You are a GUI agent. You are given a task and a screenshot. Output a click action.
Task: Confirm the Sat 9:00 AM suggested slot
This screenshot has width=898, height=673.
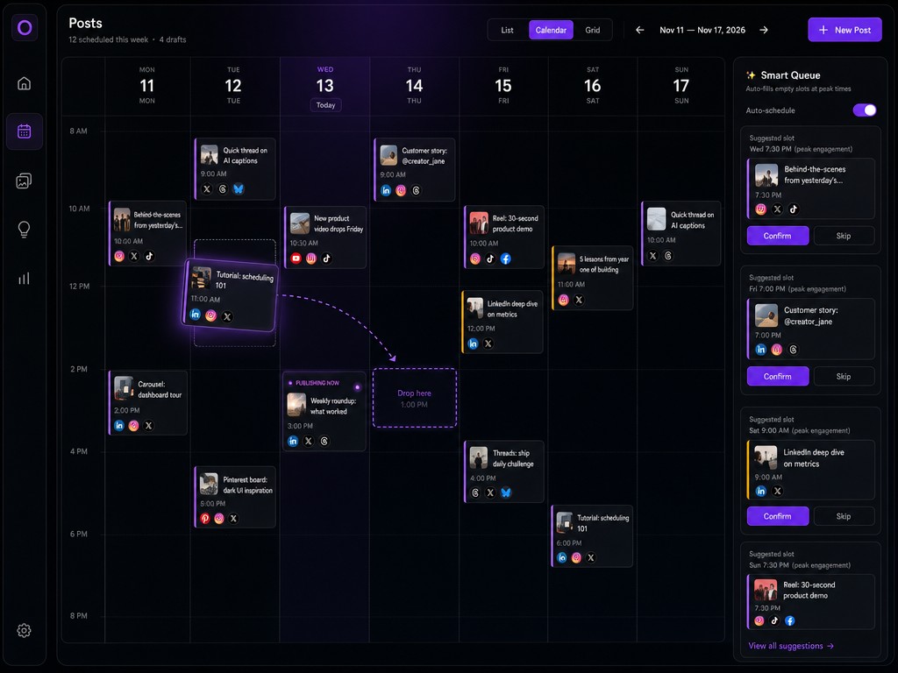(778, 516)
